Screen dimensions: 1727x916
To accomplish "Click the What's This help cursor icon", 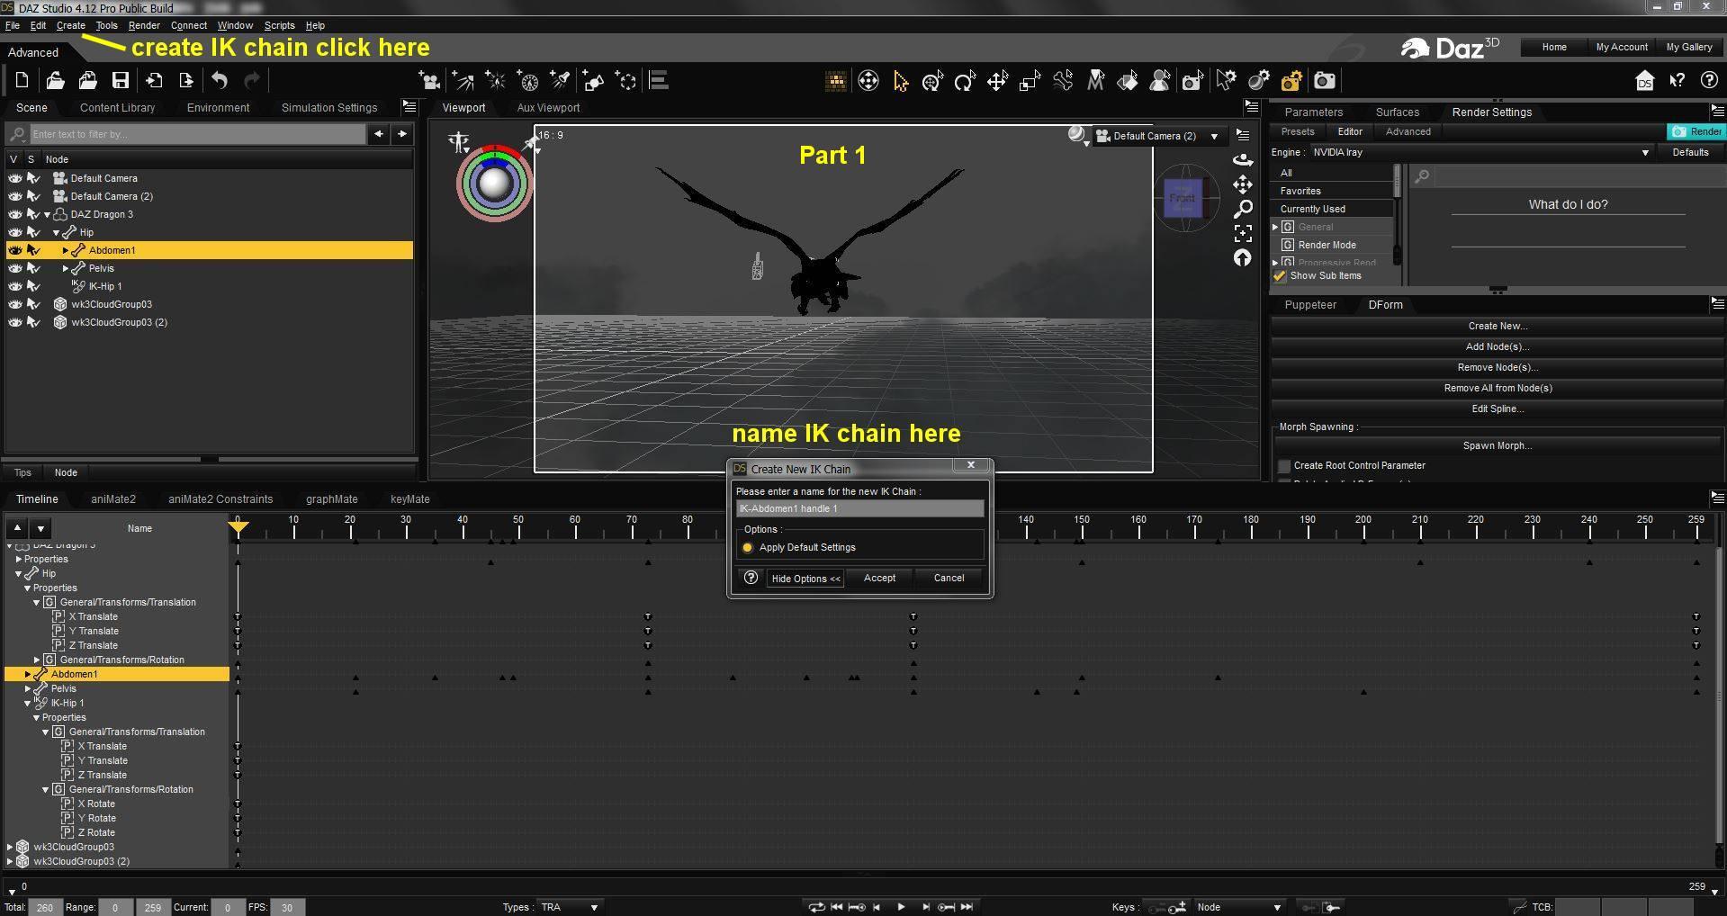I will tap(1677, 81).
